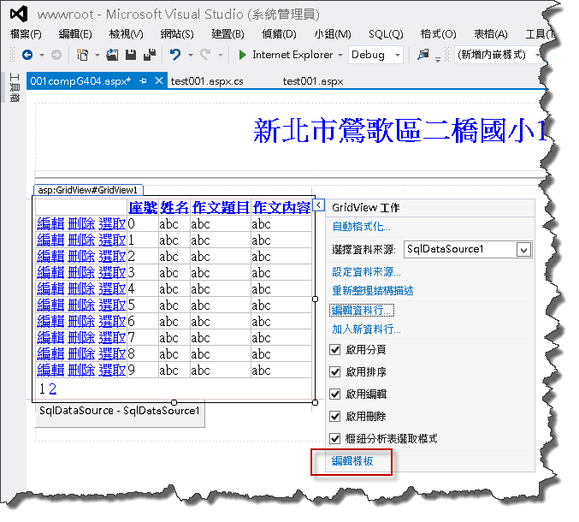This screenshot has width=579, height=522.
Task: Open toolbar overflow options arrow
Action: [438, 59]
